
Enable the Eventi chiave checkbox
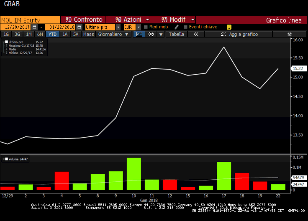point(185,27)
